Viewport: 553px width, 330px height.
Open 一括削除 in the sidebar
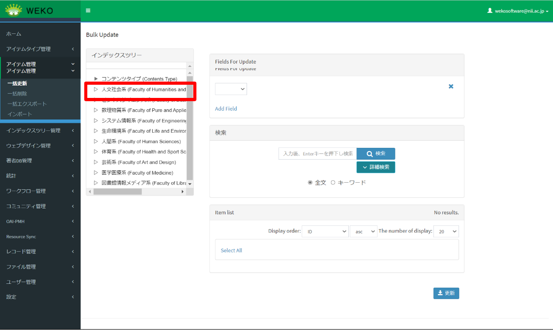click(x=17, y=94)
